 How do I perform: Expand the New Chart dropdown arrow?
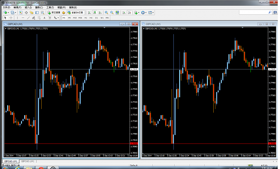click(x=8, y=13)
